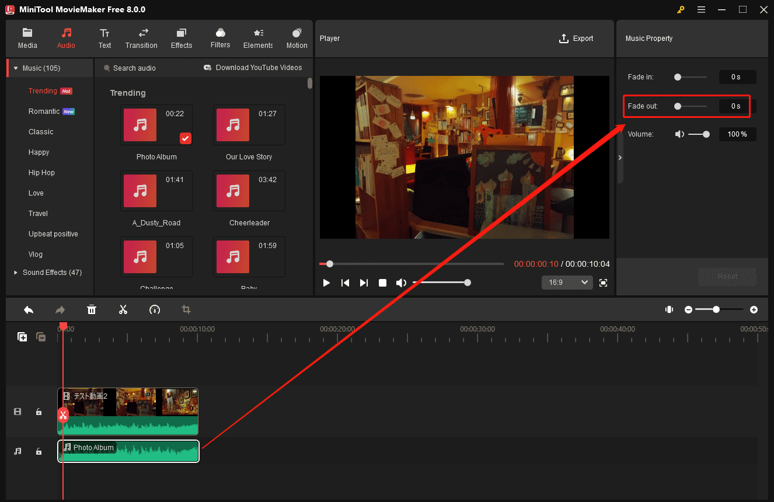Adjust the Fade out slider
The height and width of the screenshot is (502, 774).
(x=691, y=106)
